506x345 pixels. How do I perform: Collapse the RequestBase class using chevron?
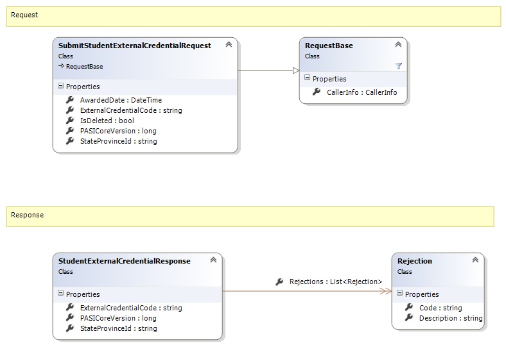coord(398,45)
